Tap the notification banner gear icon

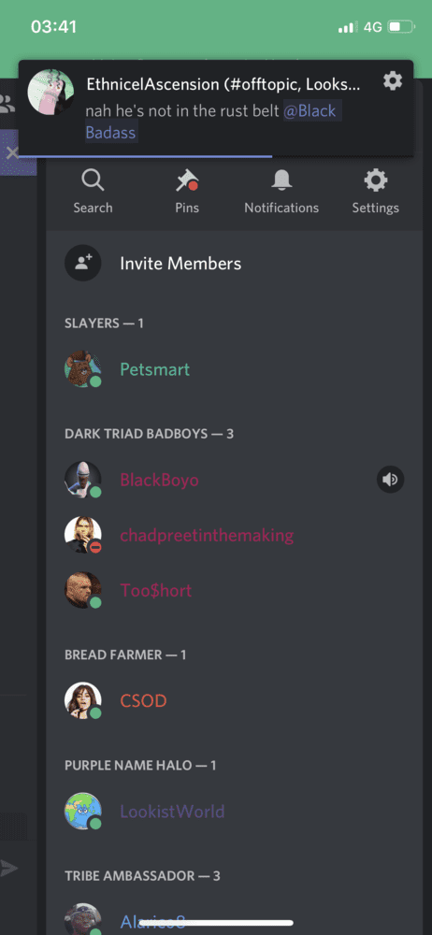point(393,80)
